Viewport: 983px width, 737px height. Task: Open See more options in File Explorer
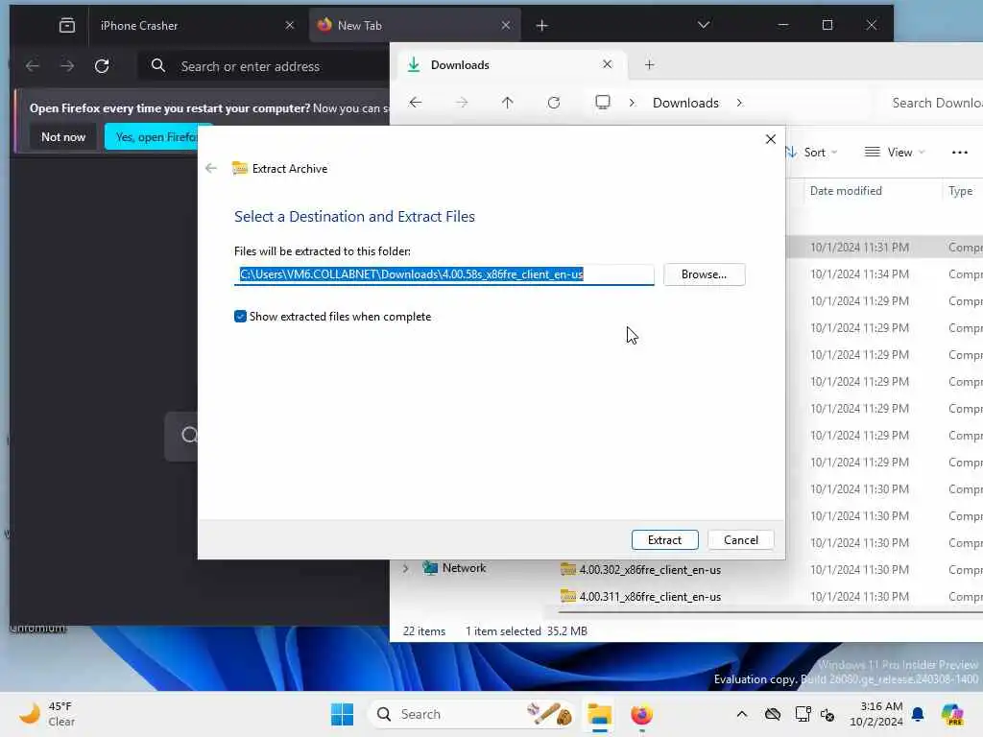pyautogui.click(x=959, y=153)
